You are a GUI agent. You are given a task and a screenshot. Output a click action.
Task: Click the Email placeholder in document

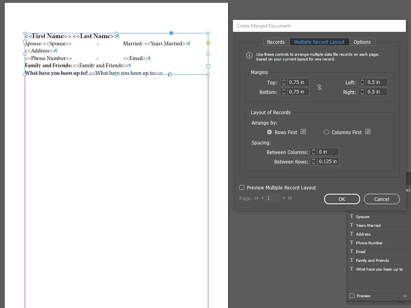click(136, 58)
